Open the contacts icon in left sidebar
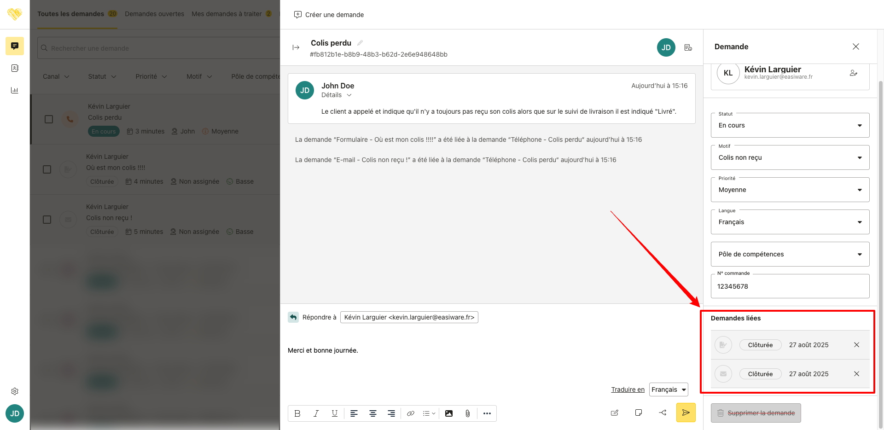 click(15, 68)
